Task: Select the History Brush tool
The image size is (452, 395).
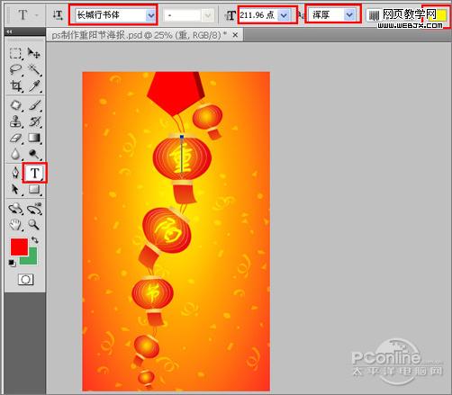Action: pos(34,121)
